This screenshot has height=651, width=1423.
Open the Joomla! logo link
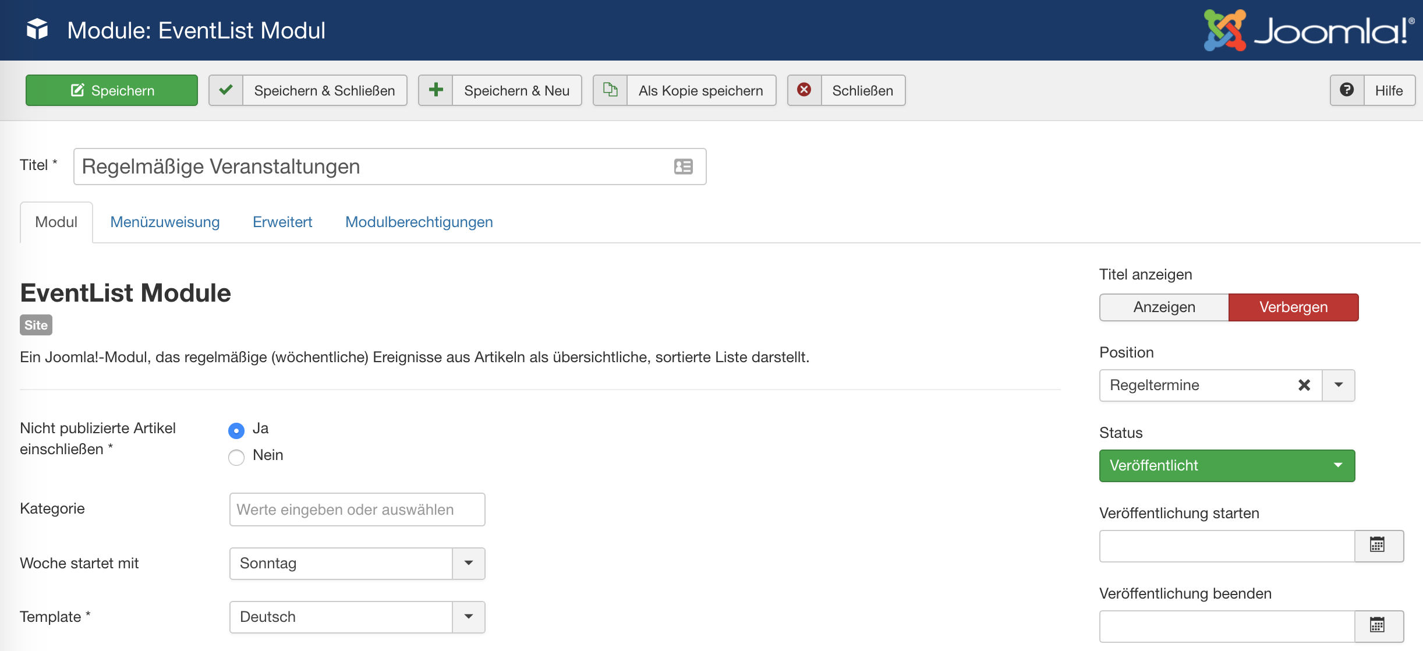point(1309,30)
